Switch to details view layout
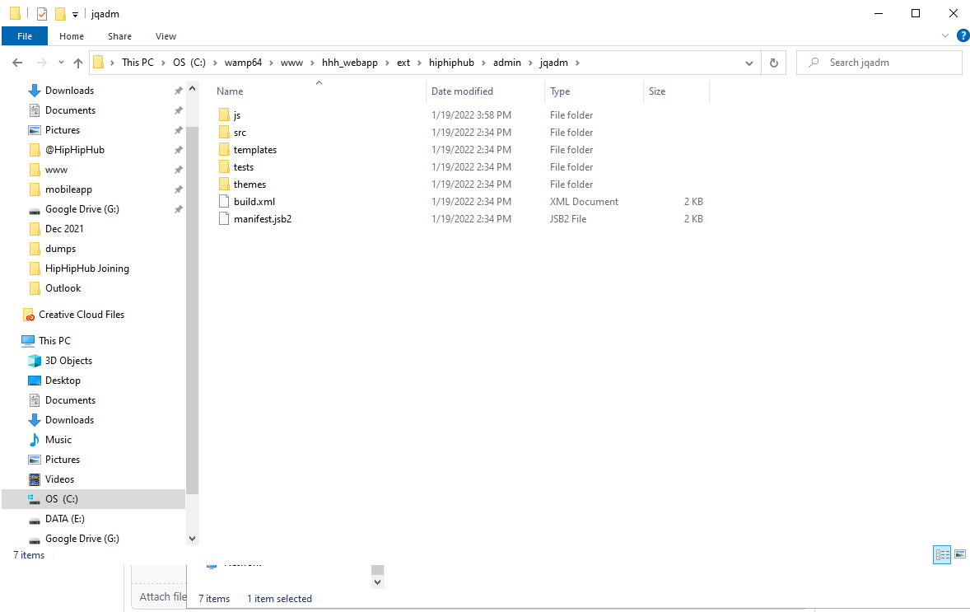Screen dimensions: 970x612 pyautogui.click(x=942, y=554)
